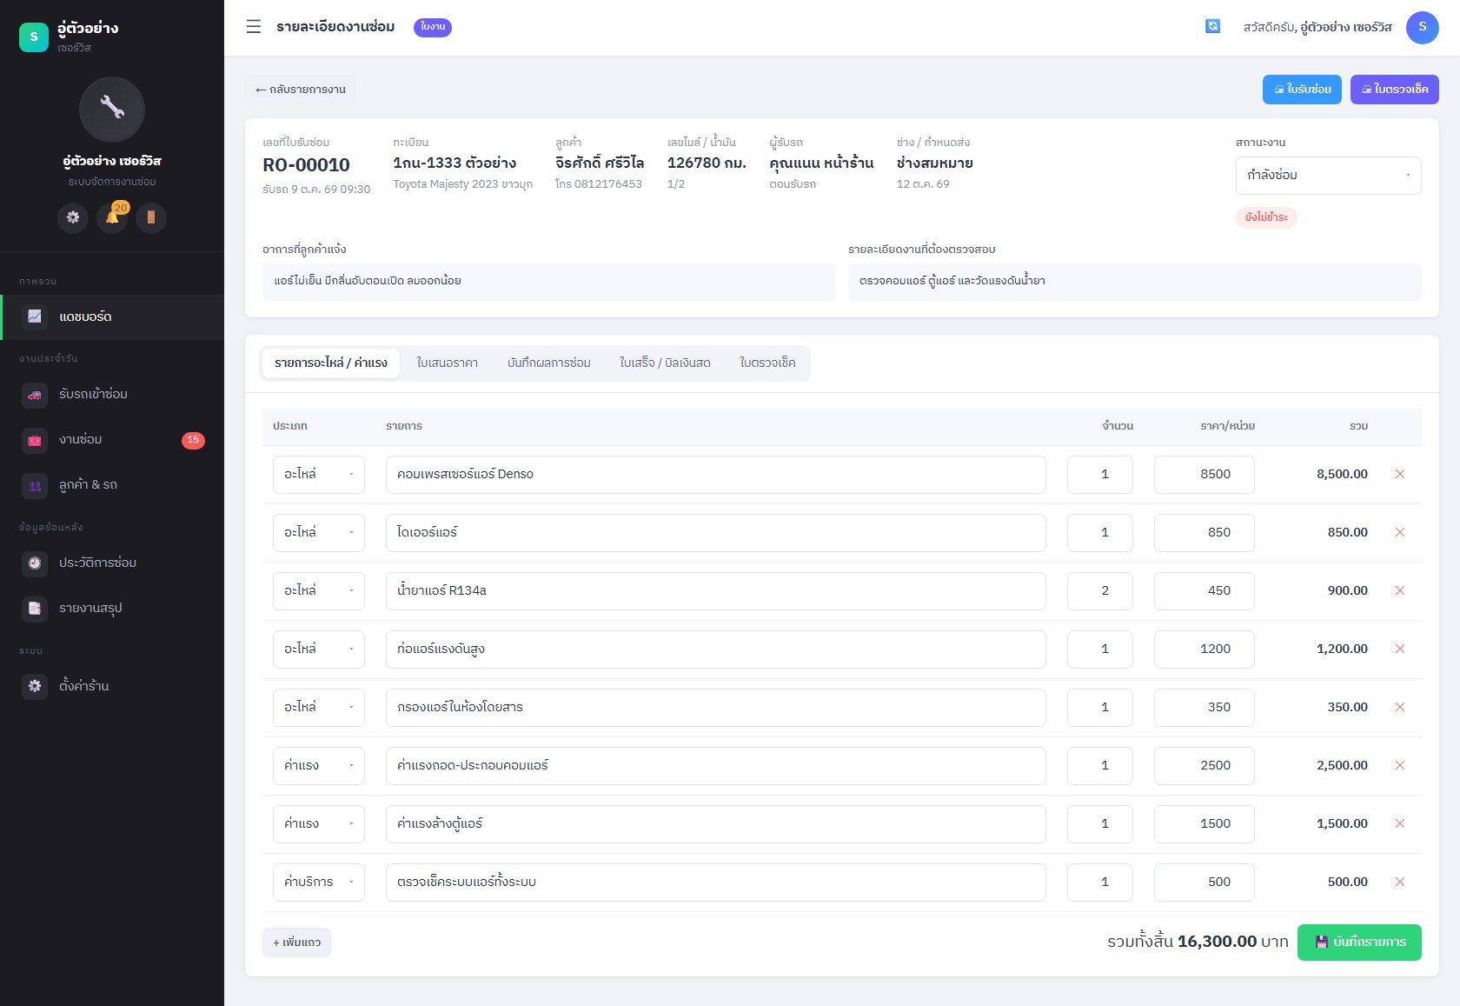Open the ใบตรวจเช็ค tab

tap(767, 363)
